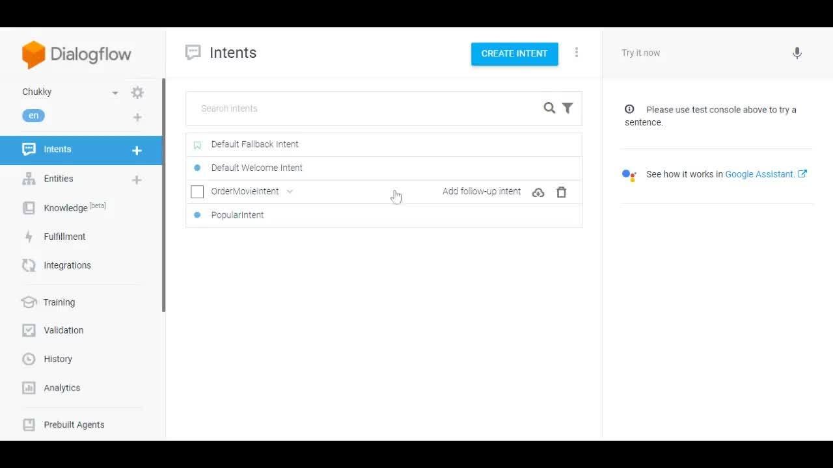The width and height of the screenshot is (833, 468).
Task: Add a language with plus icon
Action: [137, 117]
